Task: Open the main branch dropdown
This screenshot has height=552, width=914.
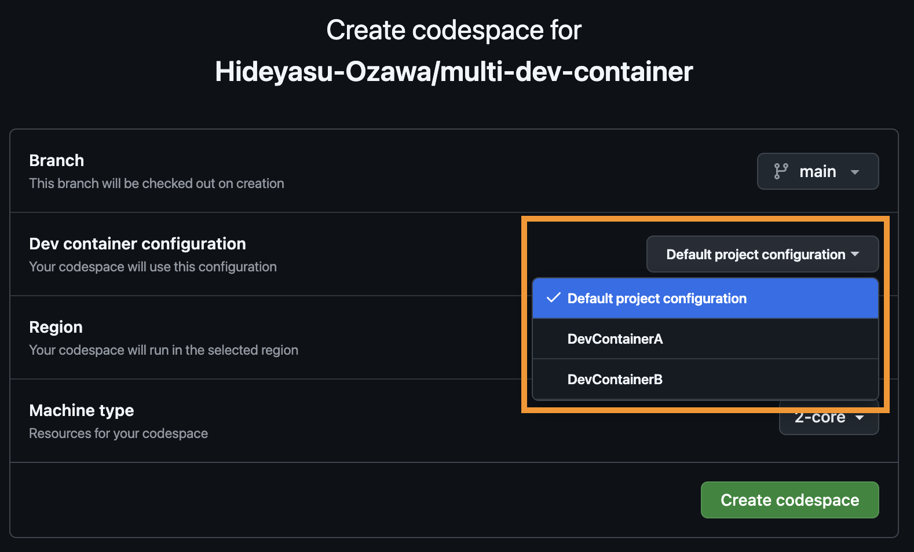Action: 818,171
